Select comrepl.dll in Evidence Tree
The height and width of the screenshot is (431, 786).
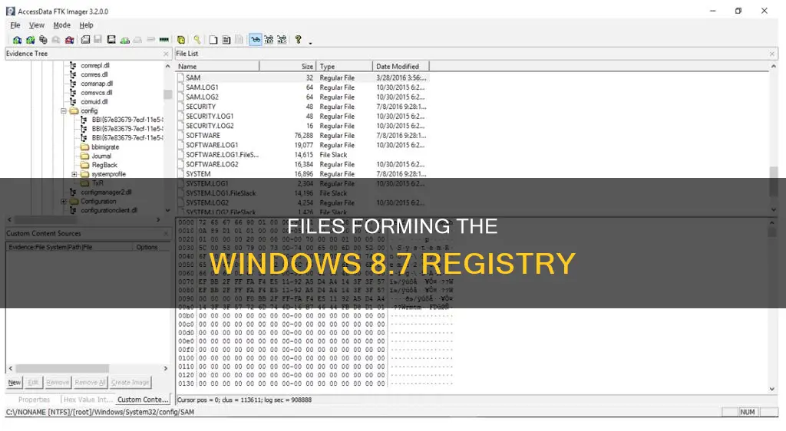pos(94,66)
